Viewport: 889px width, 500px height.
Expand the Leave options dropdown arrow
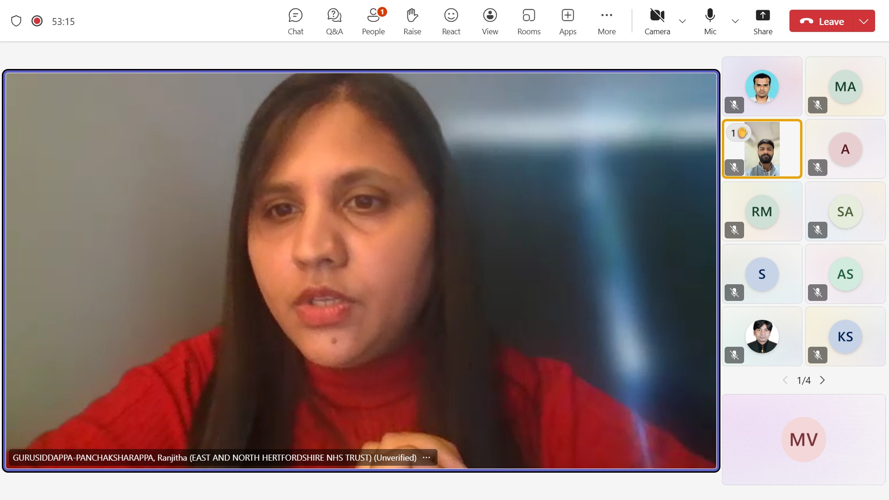click(x=864, y=21)
